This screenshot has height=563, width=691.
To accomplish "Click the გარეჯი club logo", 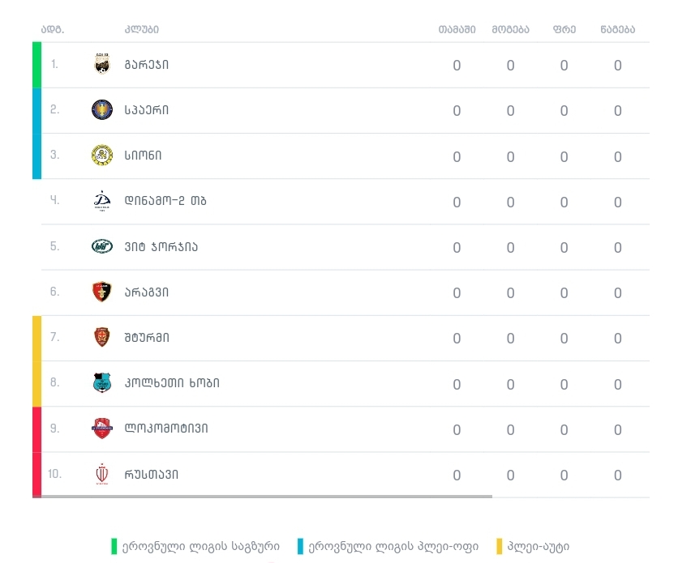I will click(x=102, y=65).
